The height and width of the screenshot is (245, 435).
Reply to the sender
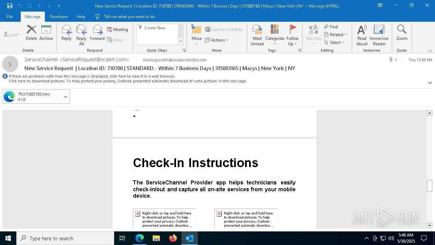(67, 33)
